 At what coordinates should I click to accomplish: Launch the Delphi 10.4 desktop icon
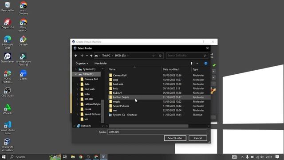pyautogui.click(x=8, y=24)
